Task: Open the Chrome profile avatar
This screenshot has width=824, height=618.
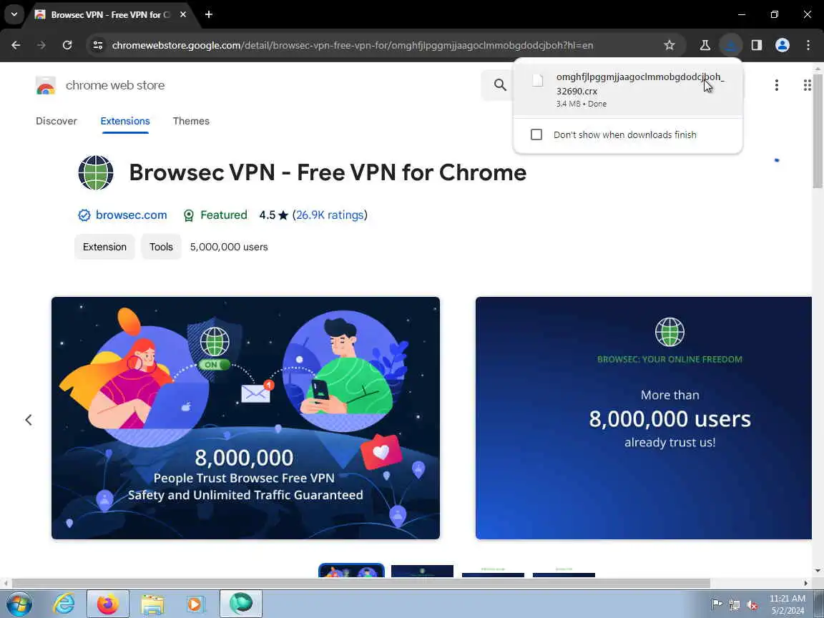Action: click(x=782, y=45)
